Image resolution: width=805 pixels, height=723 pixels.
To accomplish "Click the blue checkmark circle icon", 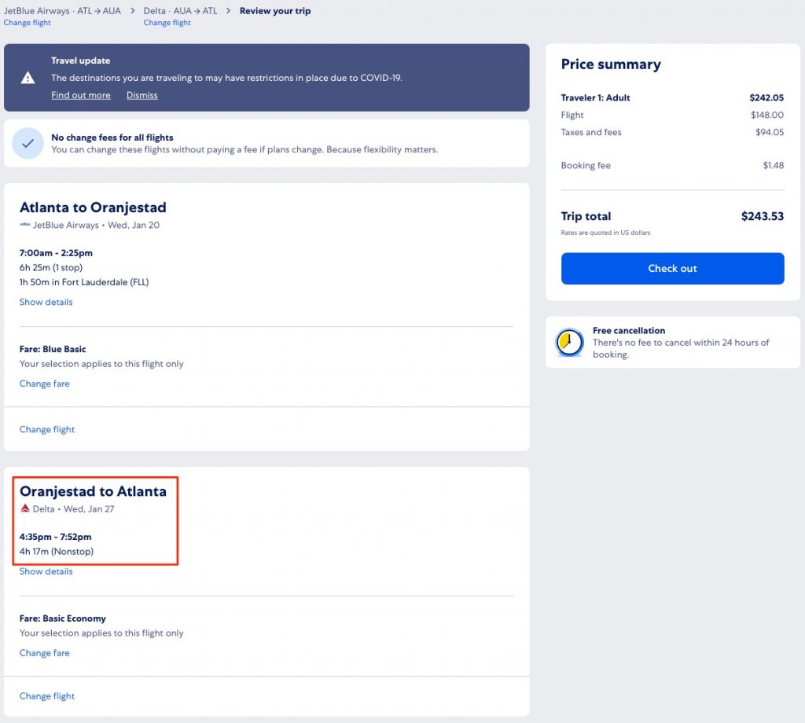I will click(28, 143).
